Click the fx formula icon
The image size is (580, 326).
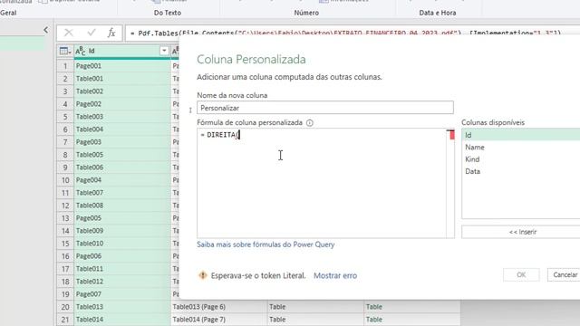[111, 33]
